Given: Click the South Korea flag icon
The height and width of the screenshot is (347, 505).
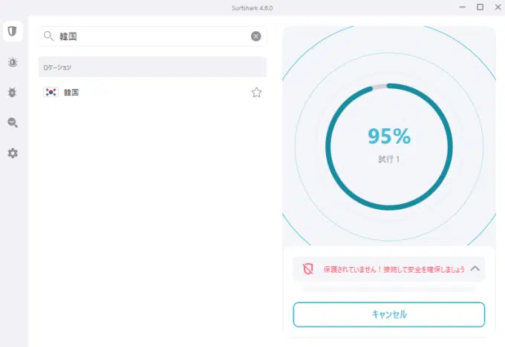Looking at the screenshot, I should tap(51, 92).
